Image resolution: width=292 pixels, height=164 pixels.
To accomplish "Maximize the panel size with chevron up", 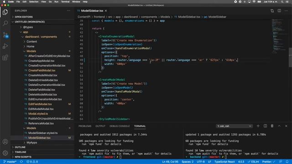I will [x=279, y=126].
